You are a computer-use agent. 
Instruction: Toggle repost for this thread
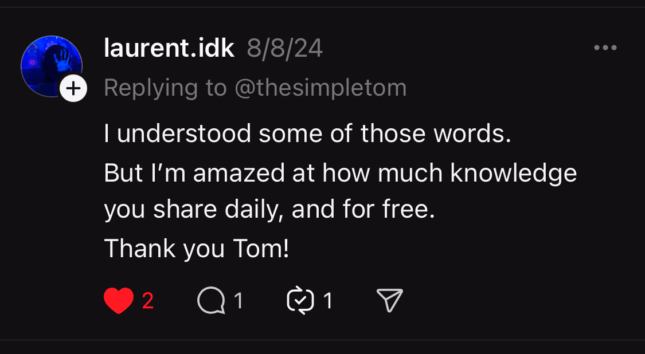coord(300,300)
